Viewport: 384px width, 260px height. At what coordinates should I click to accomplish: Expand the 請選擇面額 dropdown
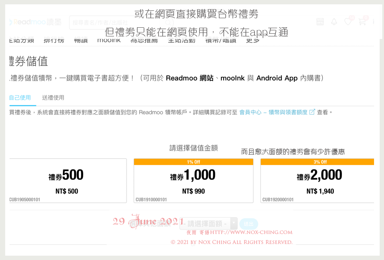208,223
